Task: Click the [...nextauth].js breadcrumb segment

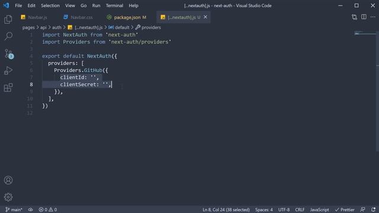Action: 85,28
